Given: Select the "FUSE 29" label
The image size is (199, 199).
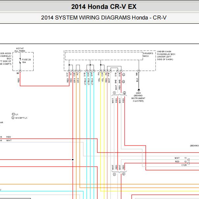Looking at the screenshot, I should tap(26, 59).
